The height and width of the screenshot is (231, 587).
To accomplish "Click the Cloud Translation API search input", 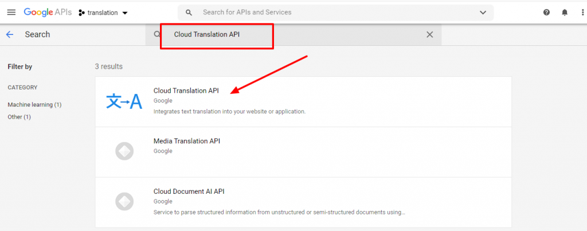I will [293, 34].
